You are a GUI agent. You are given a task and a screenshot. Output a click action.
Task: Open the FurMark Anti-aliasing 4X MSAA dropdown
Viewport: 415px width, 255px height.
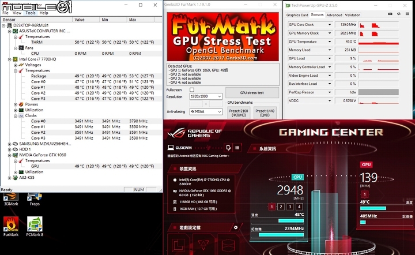tap(206, 112)
